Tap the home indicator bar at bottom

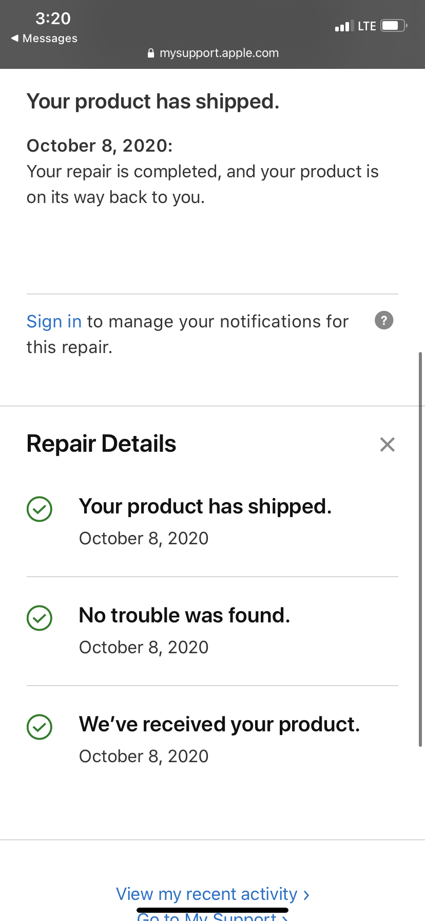(x=212, y=910)
